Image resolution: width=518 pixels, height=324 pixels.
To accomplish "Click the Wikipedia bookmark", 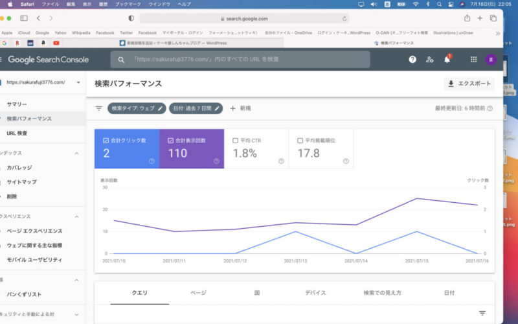I will pyautogui.click(x=81, y=33).
